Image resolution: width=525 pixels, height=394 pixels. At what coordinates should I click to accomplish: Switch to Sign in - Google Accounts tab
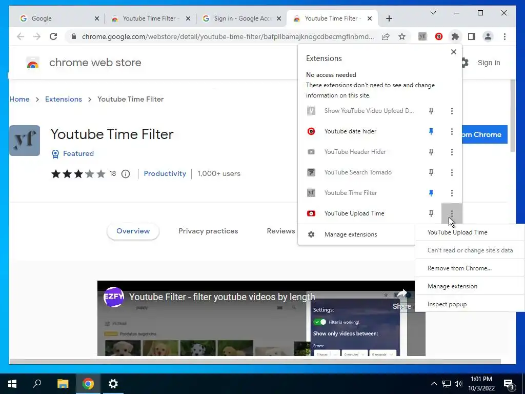(242, 18)
